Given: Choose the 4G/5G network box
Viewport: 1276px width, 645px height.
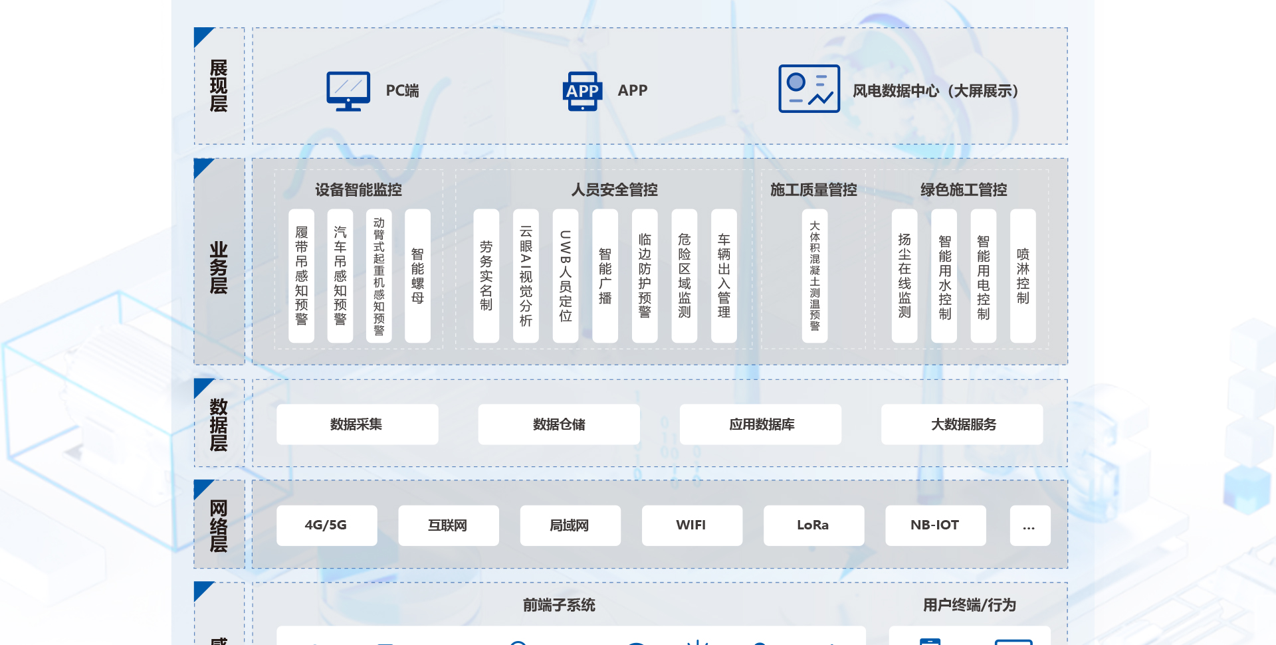Looking at the screenshot, I should pos(326,525).
